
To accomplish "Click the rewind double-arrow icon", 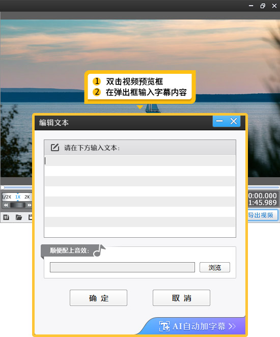I will click(6, 205).
